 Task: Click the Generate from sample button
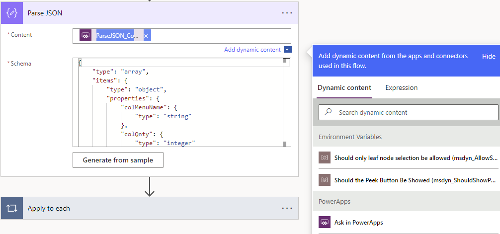(118, 160)
